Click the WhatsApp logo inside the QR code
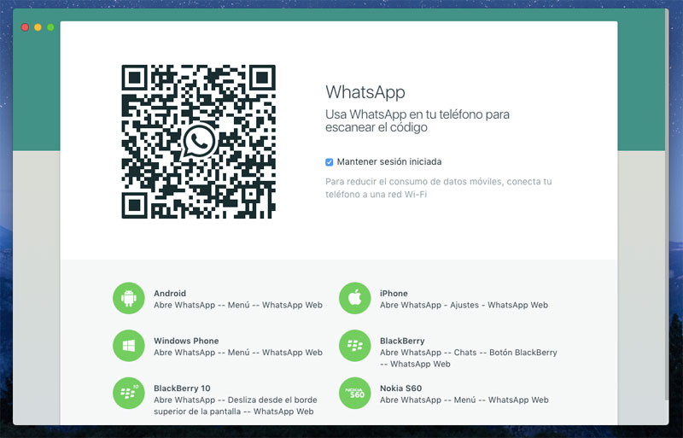The width and height of the screenshot is (683, 438). pyautogui.click(x=200, y=141)
